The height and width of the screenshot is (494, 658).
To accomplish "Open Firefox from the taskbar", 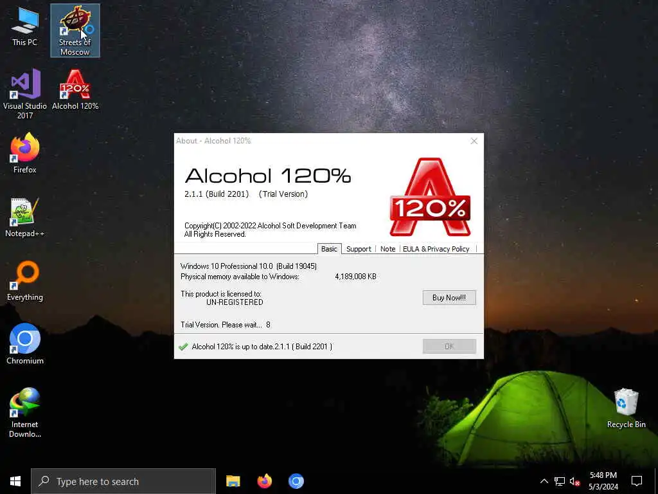I will [264, 481].
